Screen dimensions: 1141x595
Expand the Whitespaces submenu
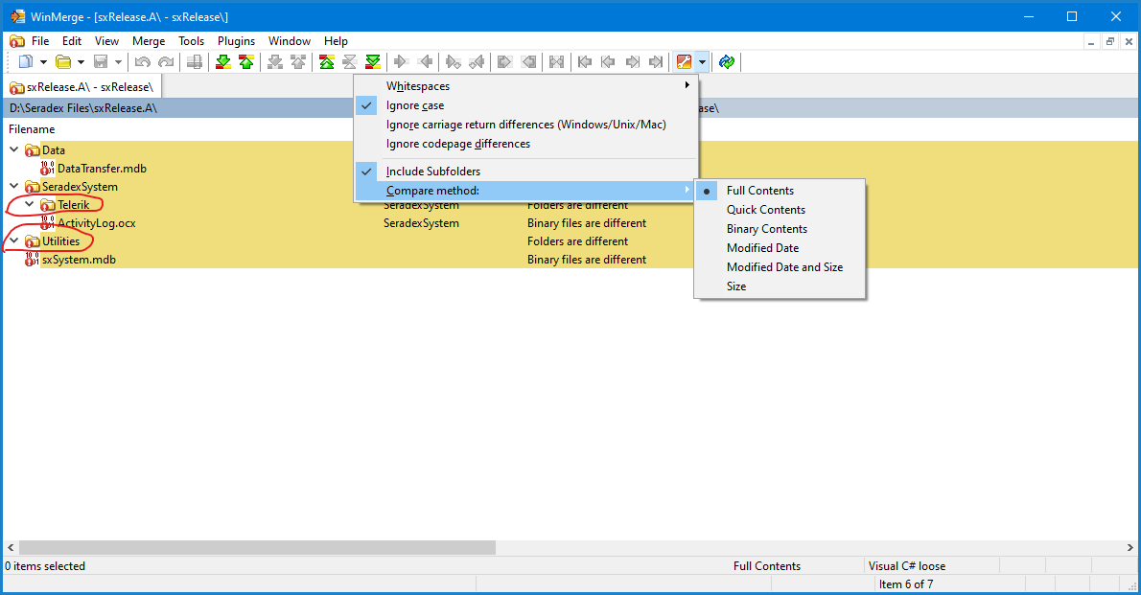point(525,86)
